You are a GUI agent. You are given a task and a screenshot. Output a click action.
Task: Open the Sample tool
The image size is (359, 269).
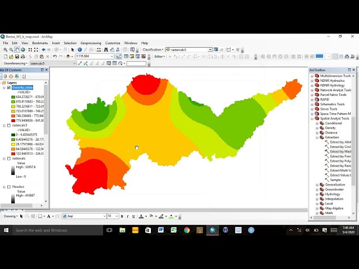333,180
